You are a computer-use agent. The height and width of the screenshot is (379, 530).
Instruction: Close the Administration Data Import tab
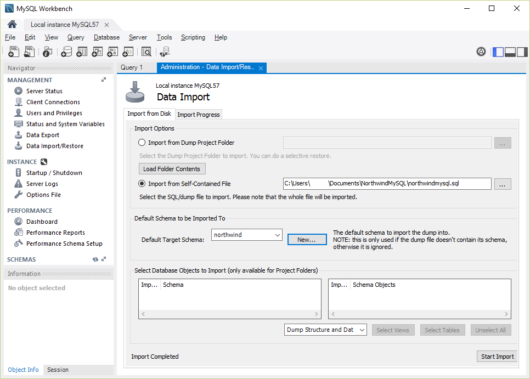click(x=261, y=68)
